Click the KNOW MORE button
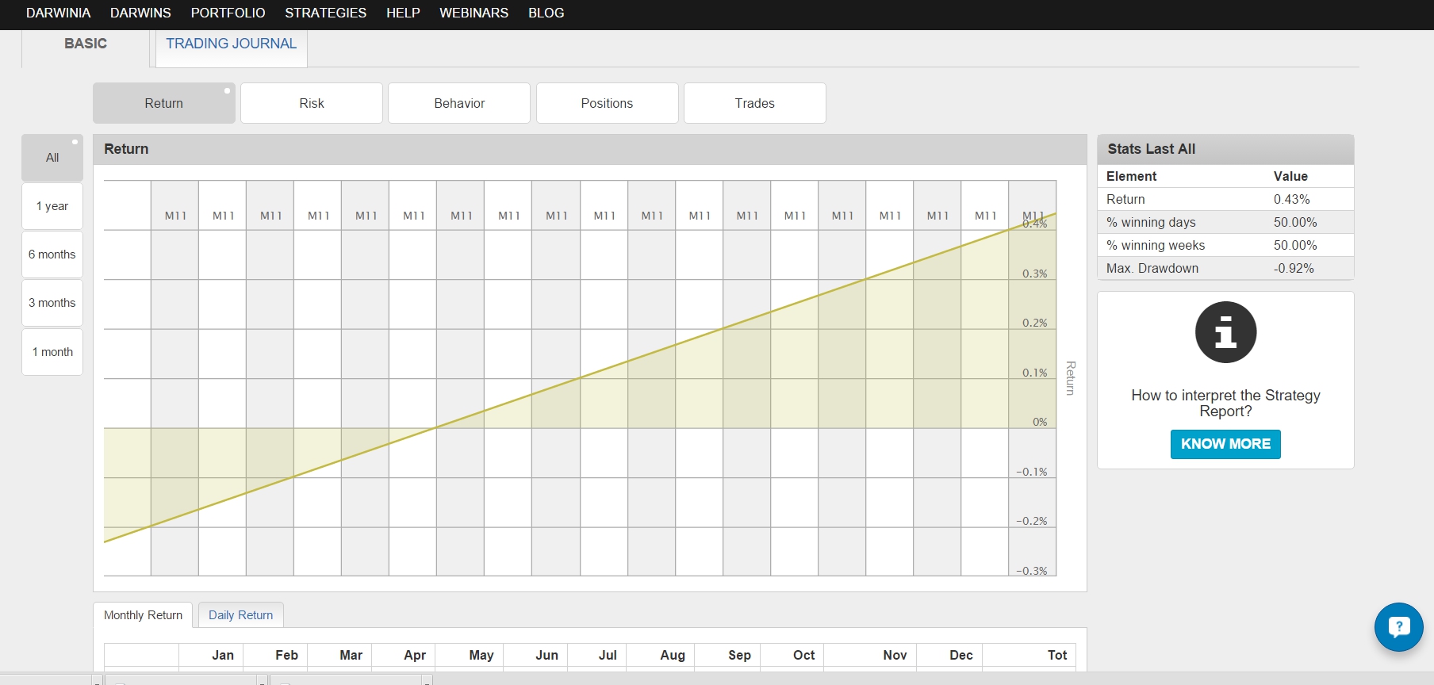The image size is (1434, 685). point(1225,444)
